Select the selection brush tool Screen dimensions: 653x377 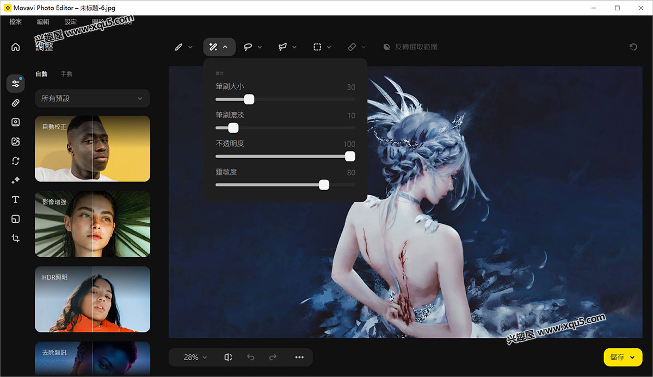[178, 47]
